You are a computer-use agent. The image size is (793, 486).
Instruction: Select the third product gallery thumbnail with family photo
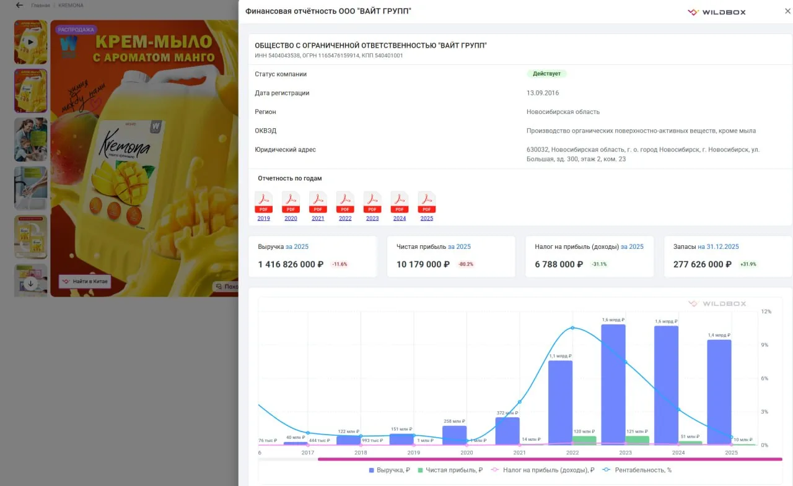(30, 139)
